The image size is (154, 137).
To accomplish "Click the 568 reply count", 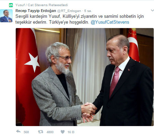I will coord(26,132).
